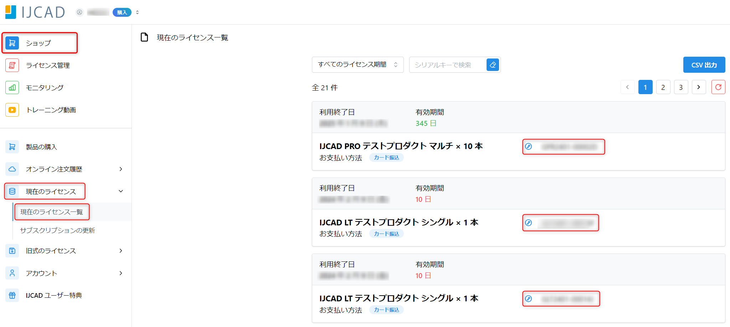The image size is (730, 327).
Task: Open the account switcher arrows in header
Action: [138, 12]
